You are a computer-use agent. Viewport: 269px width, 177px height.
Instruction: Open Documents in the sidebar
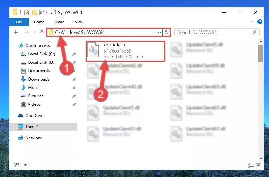click(x=39, y=71)
